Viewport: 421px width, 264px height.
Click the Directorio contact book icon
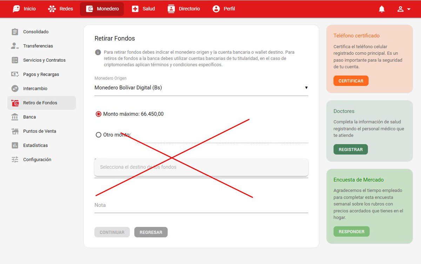pyautogui.click(x=171, y=9)
